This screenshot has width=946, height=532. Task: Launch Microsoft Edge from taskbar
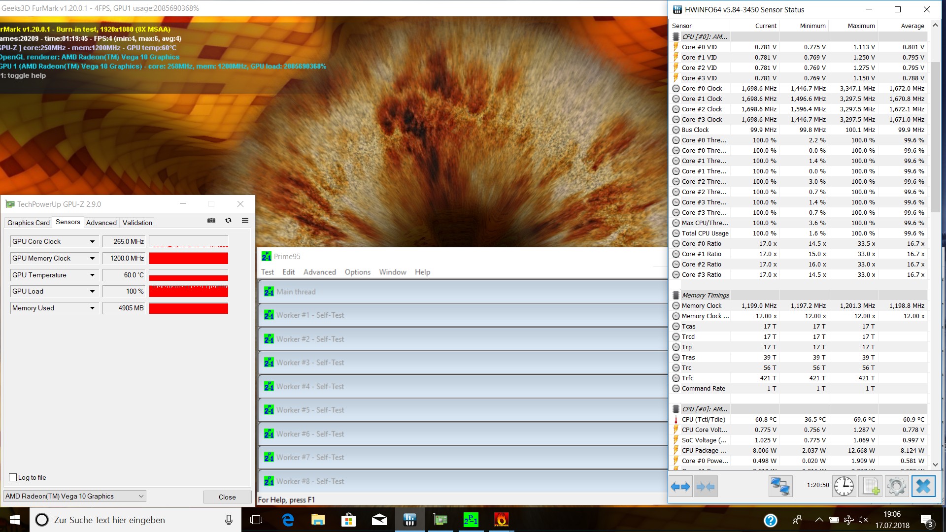click(x=287, y=520)
